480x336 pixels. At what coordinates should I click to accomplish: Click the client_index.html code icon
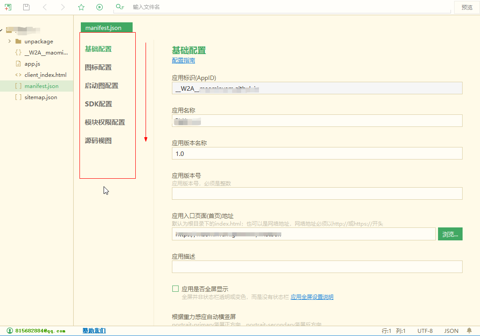click(18, 75)
